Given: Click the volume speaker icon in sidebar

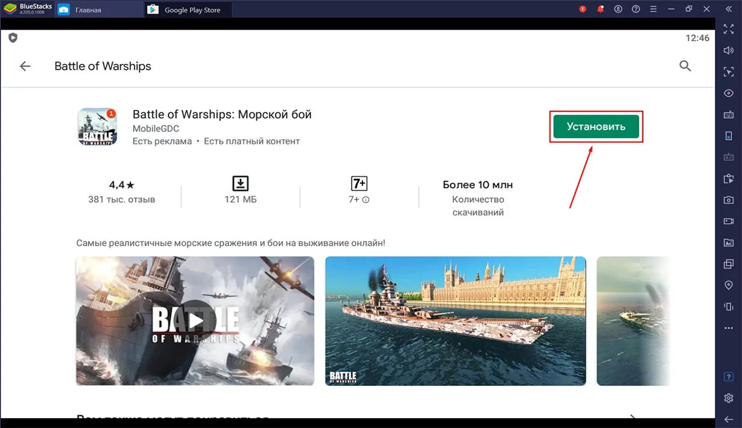Looking at the screenshot, I should click(728, 50).
